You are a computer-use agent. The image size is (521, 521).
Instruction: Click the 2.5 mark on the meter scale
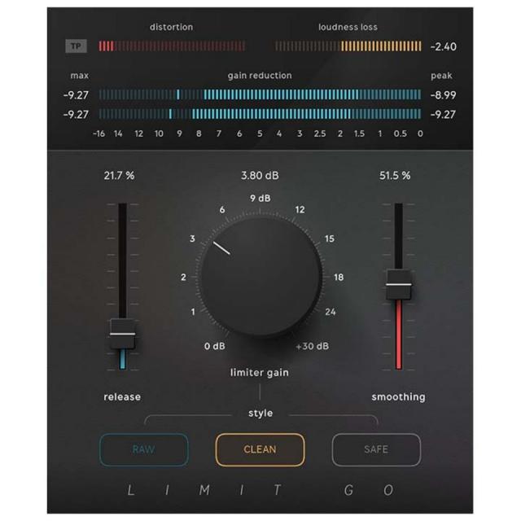point(320,134)
